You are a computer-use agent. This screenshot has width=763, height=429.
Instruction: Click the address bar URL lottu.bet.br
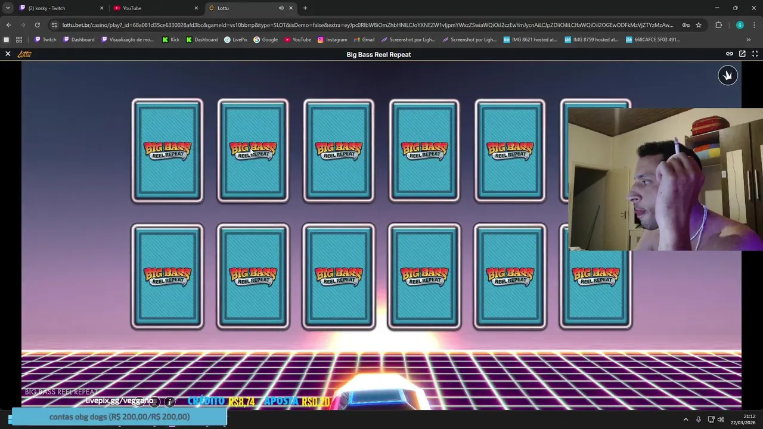tap(368, 25)
